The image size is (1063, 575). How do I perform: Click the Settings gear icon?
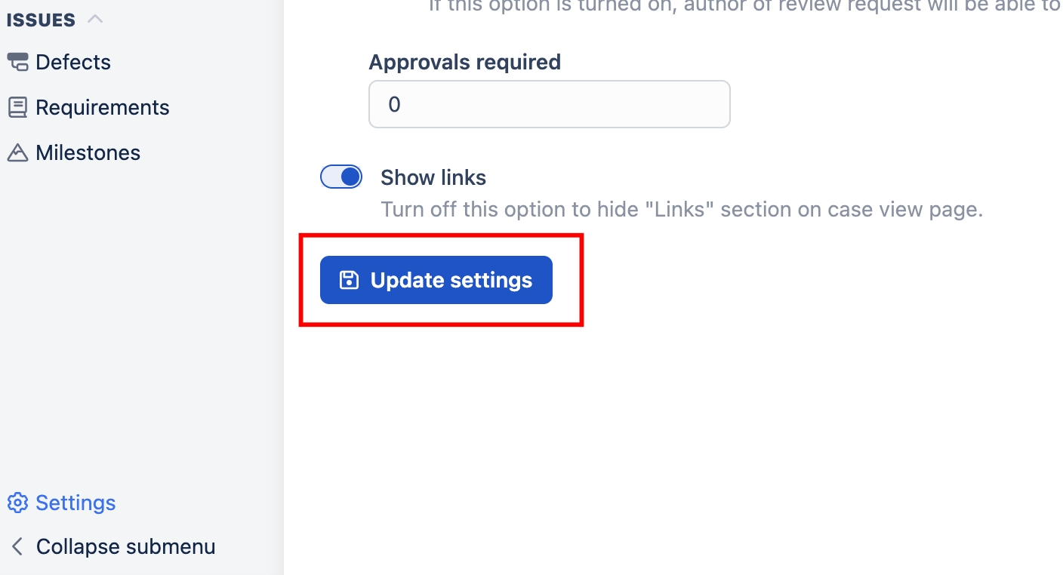click(17, 503)
